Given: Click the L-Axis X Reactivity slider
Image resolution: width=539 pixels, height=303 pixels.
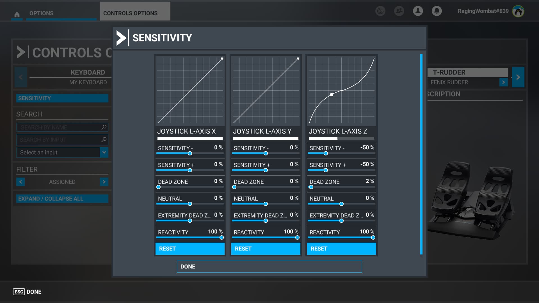Looking at the screenshot, I should pyautogui.click(x=190, y=237).
